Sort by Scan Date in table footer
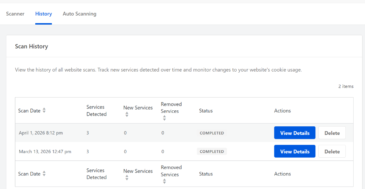The width and height of the screenshot is (365, 189). 44,174
